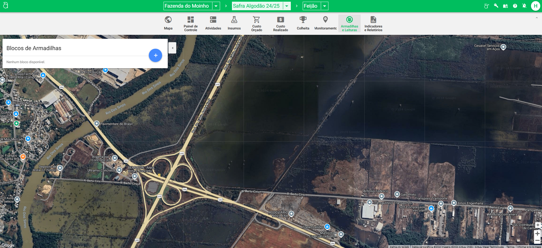Open the Mapa globe view
542x248 pixels.
pos(168,23)
